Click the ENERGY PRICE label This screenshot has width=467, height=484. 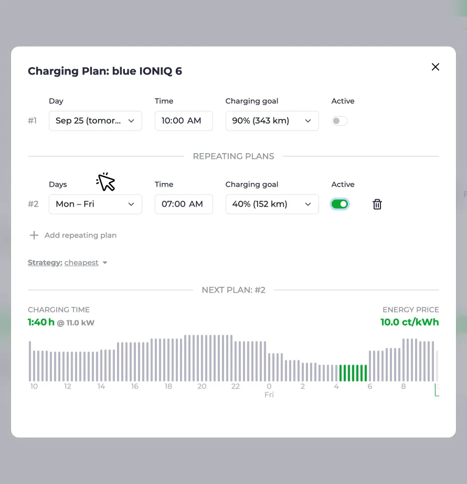coord(410,309)
